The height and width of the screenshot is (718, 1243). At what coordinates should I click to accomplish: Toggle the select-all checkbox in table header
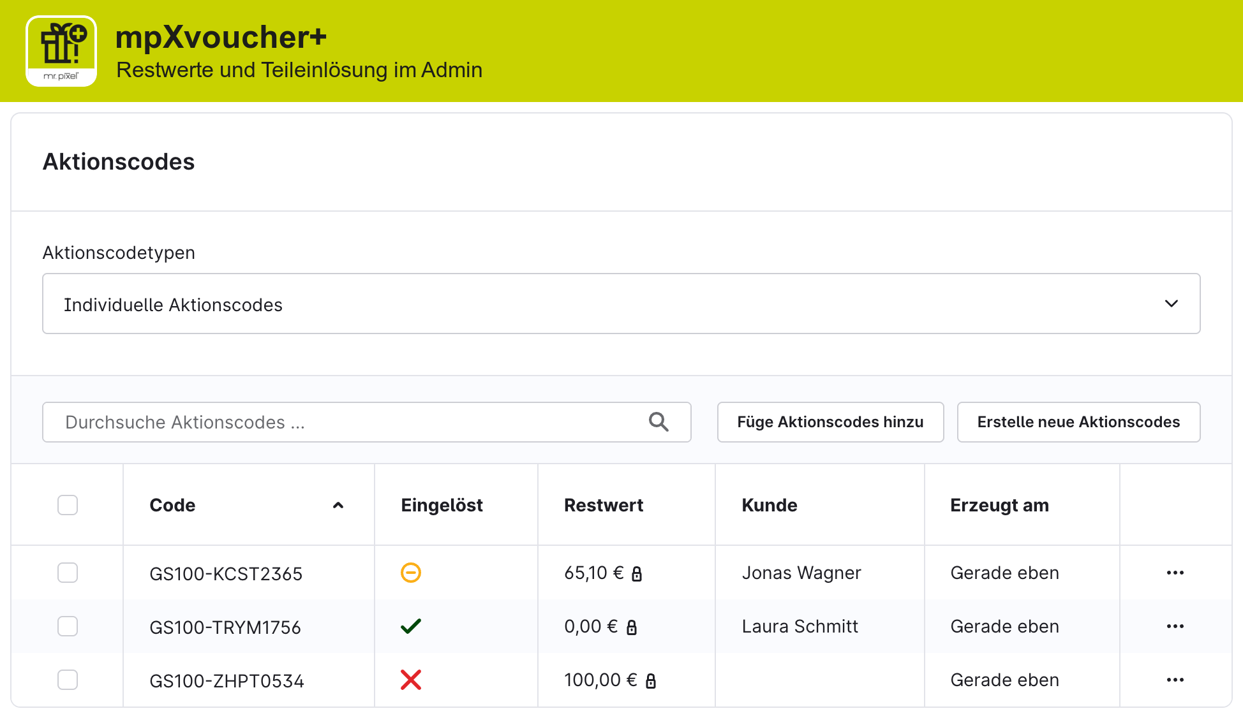point(68,505)
